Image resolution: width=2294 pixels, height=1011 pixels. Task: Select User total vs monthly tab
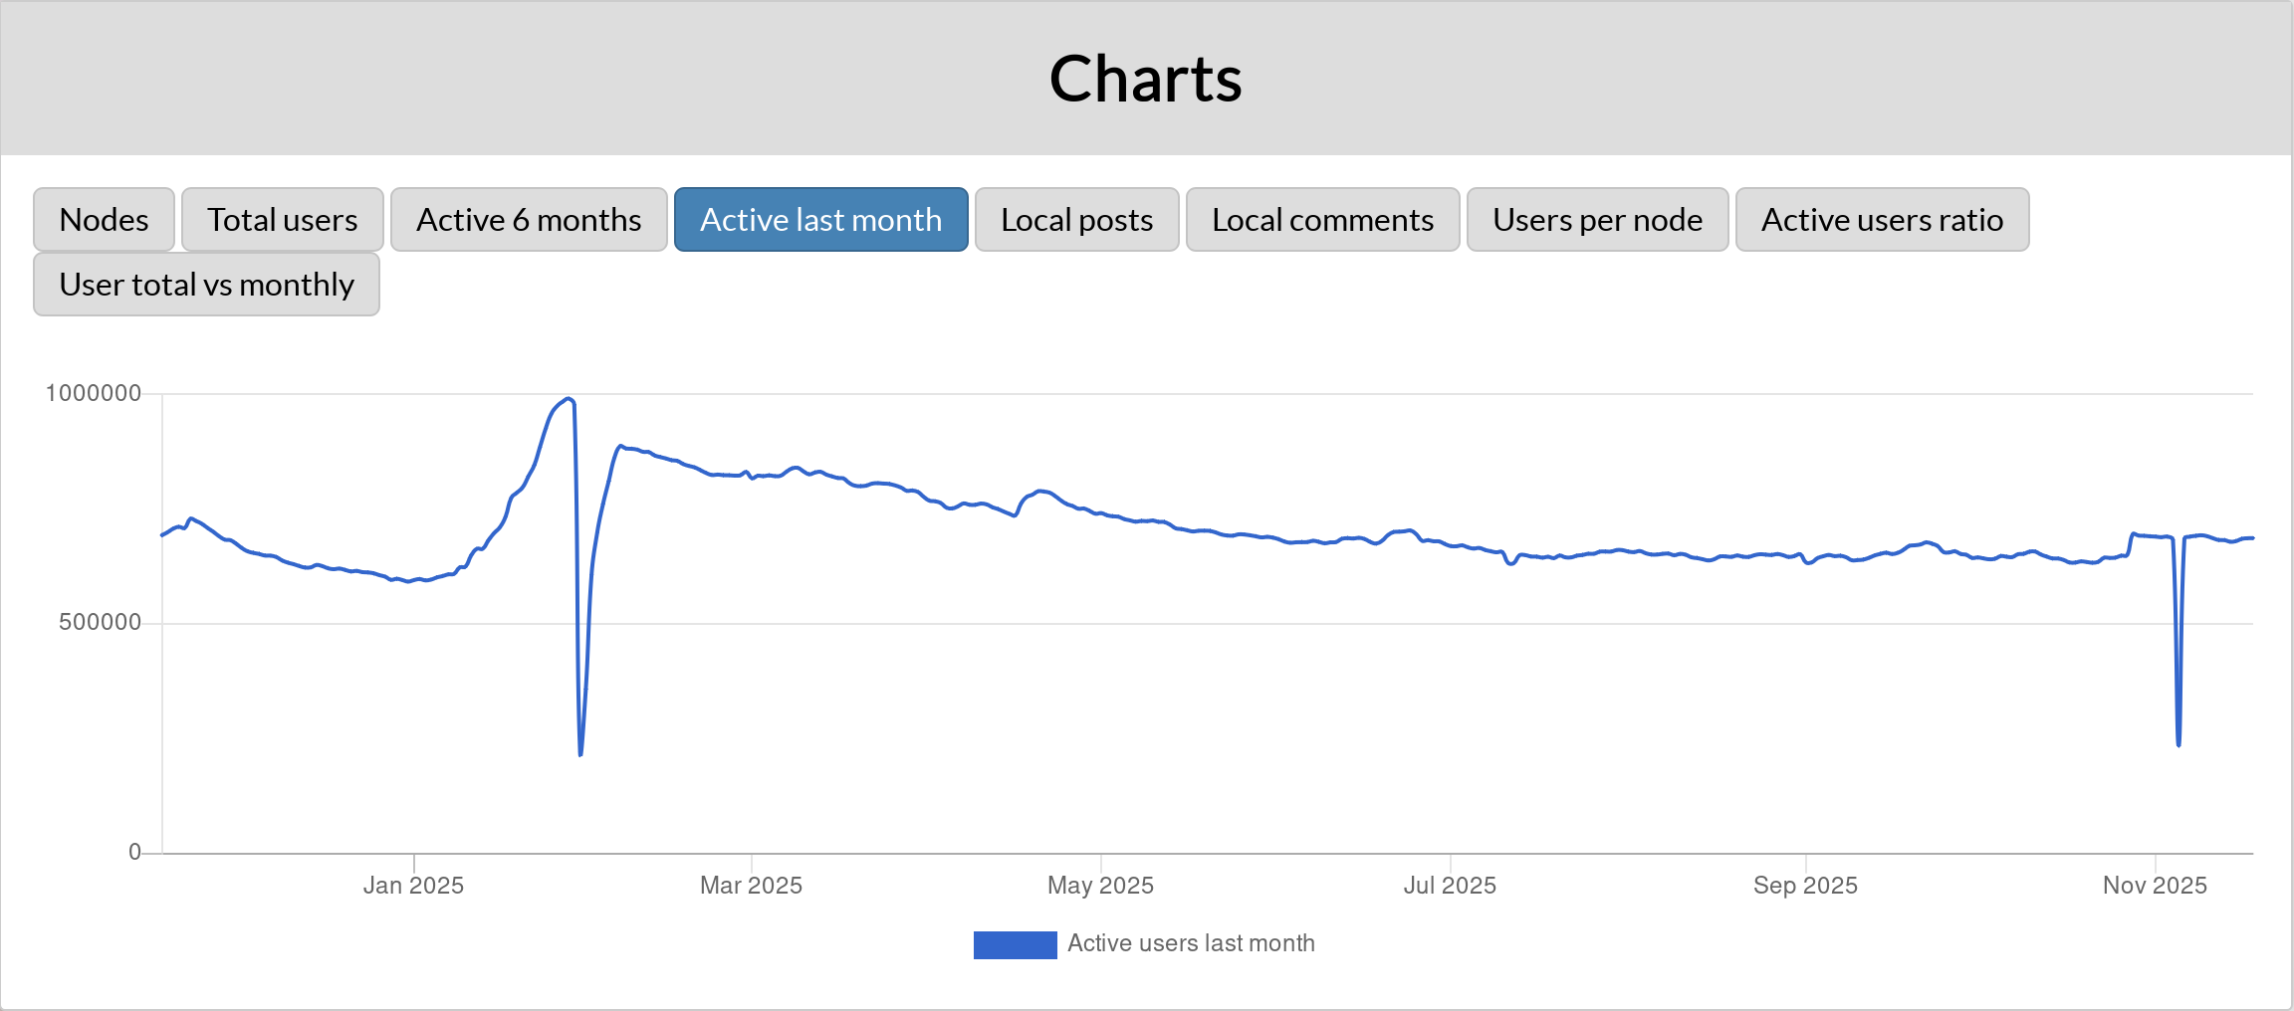206,285
